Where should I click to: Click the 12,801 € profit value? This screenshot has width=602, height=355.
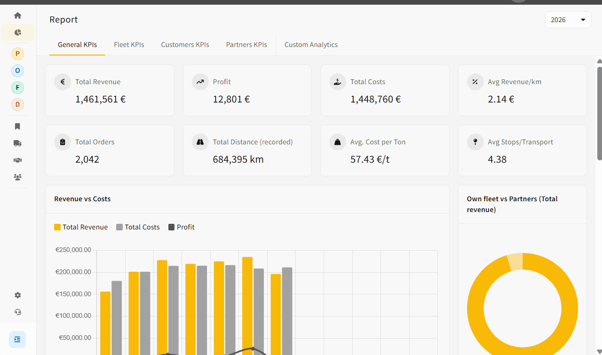231,99
